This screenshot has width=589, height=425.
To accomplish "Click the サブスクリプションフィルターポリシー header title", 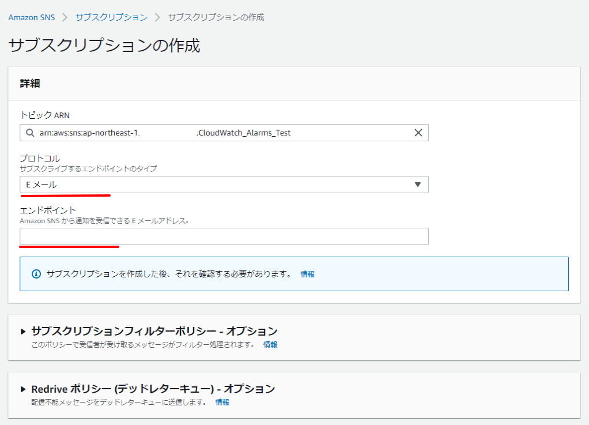I will 154,331.
